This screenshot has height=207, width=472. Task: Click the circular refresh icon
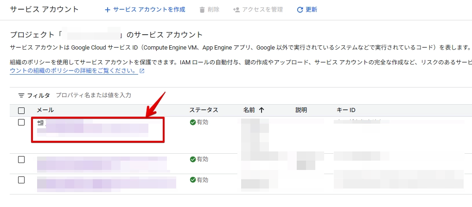click(x=300, y=10)
